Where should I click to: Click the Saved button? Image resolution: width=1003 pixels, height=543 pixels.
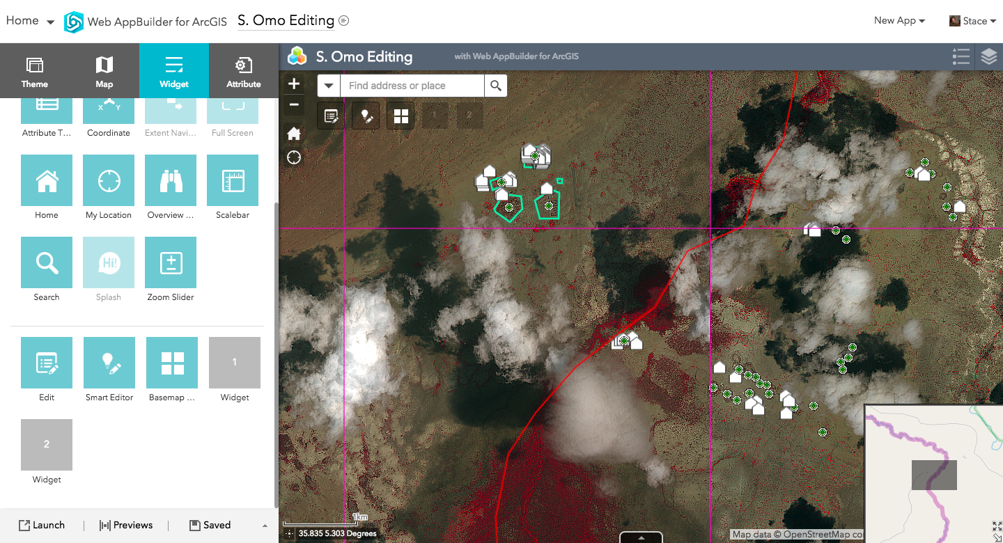click(x=210, y=526)
